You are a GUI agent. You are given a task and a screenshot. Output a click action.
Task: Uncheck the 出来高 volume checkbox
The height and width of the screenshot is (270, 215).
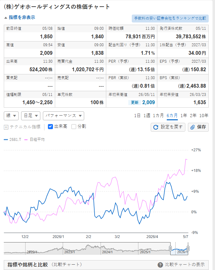(50, 127)
